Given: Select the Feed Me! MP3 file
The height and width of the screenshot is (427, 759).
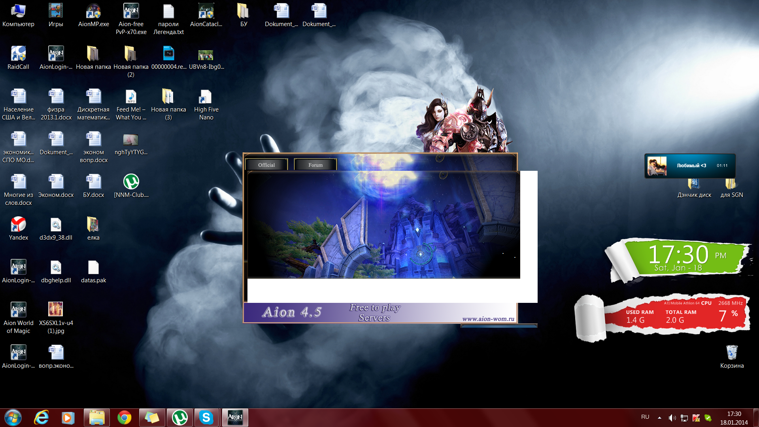Looking at the screenshot, I should click(131, 105).
